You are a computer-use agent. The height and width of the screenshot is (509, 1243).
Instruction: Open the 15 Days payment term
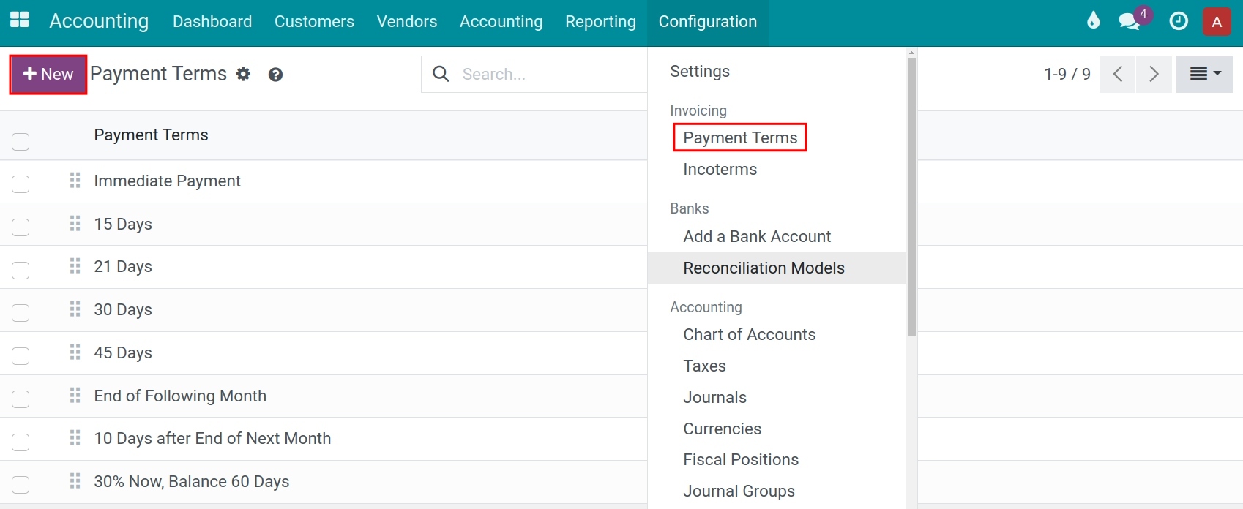pyautogui.click(x=123, y=224)
